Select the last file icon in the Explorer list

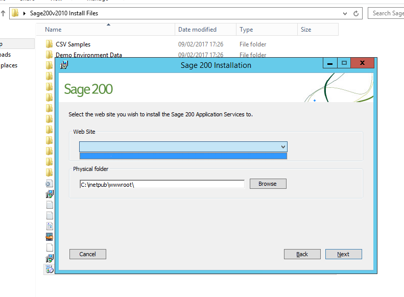(x=50, y=269)
